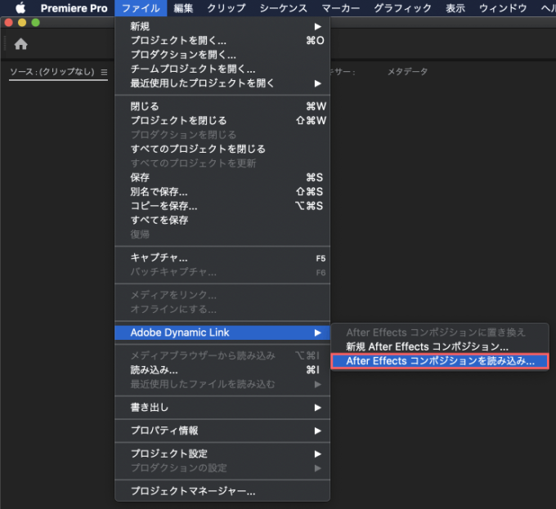The image size is (556, 509).
Task: Open the Premiere Pro app menu
Action: pos(74,8)
